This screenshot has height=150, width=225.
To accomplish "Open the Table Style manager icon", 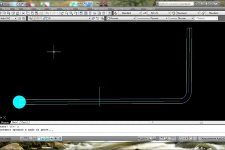I will (x=174, y=13).
